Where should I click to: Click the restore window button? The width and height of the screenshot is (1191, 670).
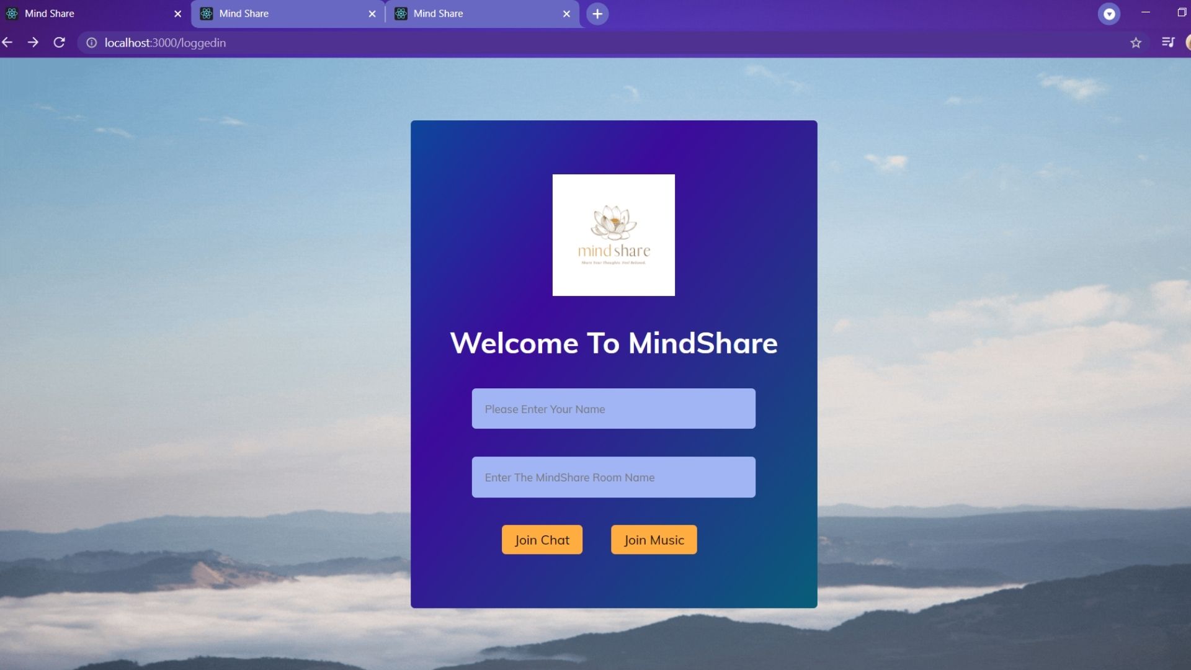click(x=1181, y=12)
